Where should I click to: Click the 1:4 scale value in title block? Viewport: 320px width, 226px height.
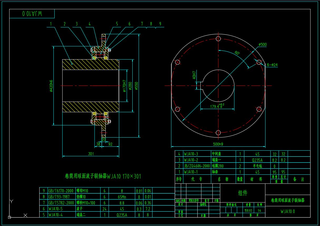click(259, 210)
